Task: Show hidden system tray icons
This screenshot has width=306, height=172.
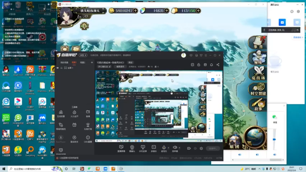Action: [259, 169]
